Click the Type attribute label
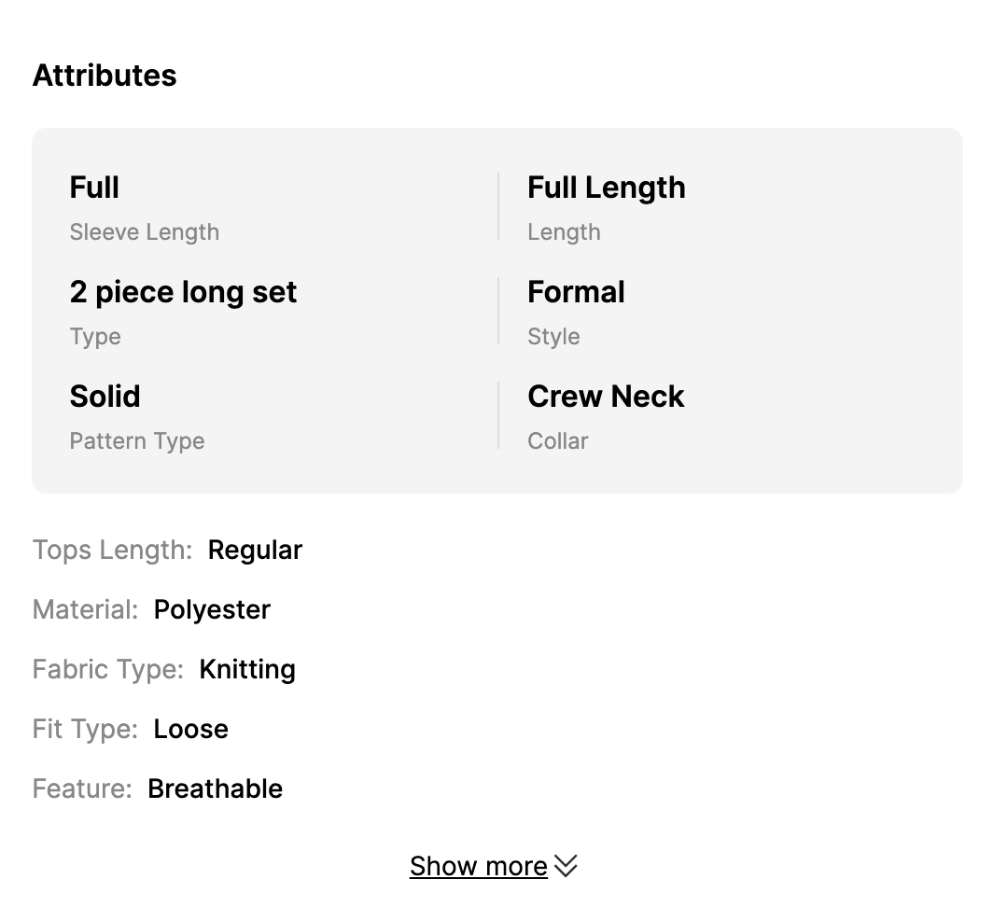This screenshot has height=907, width=993. [95, 337]
